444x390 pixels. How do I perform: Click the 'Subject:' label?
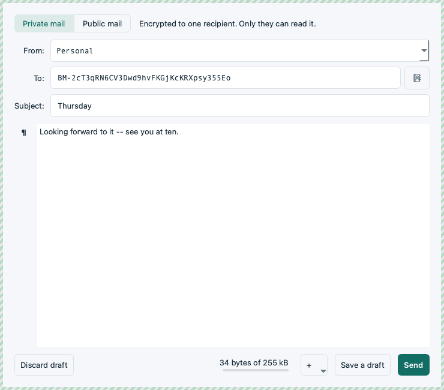[x=29, y=106]
